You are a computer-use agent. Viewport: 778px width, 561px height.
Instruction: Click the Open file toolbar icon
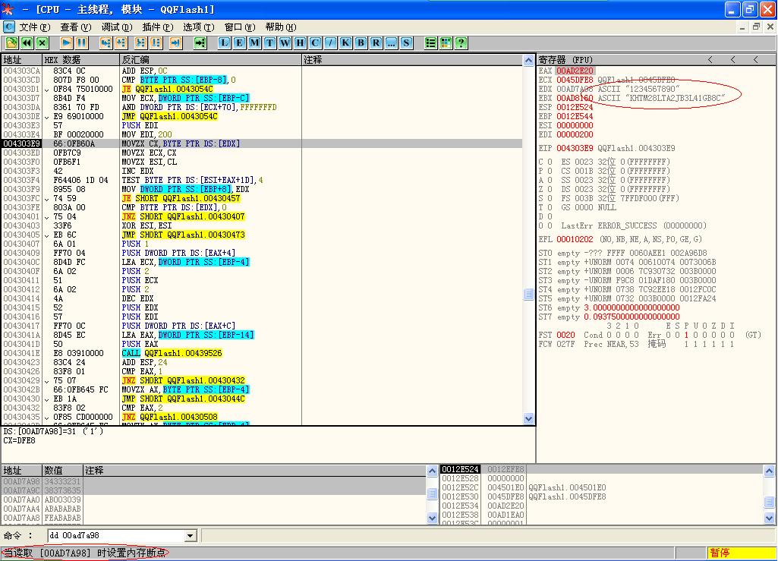click(x=12, y=43)
